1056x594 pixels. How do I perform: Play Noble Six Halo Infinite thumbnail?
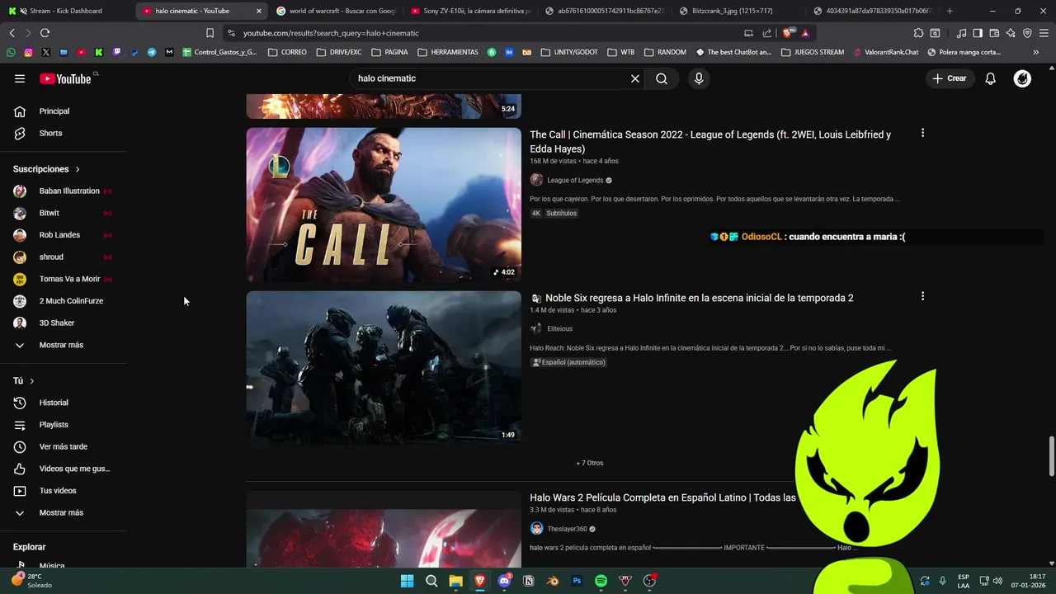point(384,368)
